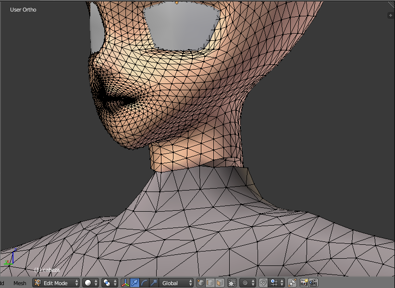Screen dimensions: 395x288
Task: Click automerge editing icon
Action: pos(292,283)
